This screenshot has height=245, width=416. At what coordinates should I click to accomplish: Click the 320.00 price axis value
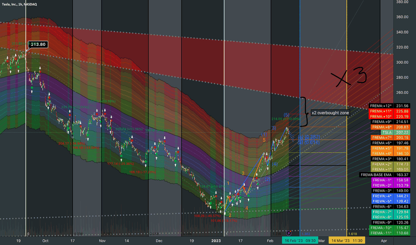(402, 47)
